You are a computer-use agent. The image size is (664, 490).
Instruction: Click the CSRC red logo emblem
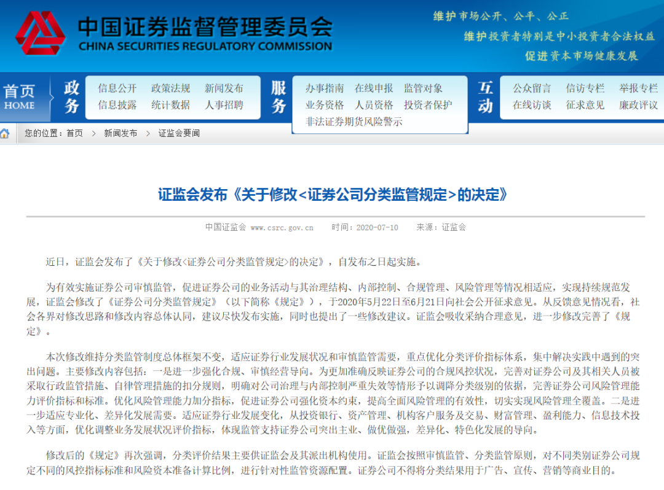(x=40, y=33)
